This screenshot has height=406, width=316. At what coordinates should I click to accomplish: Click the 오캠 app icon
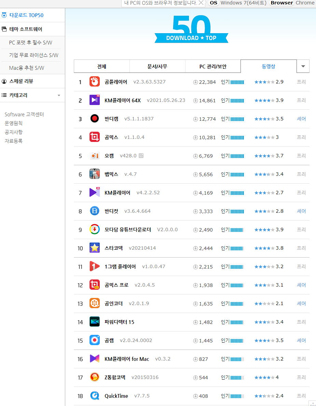tap(94, 156)
